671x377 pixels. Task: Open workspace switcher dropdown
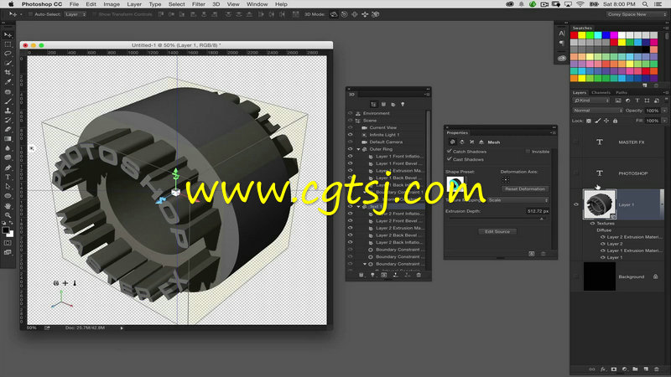tap(636, 14)
